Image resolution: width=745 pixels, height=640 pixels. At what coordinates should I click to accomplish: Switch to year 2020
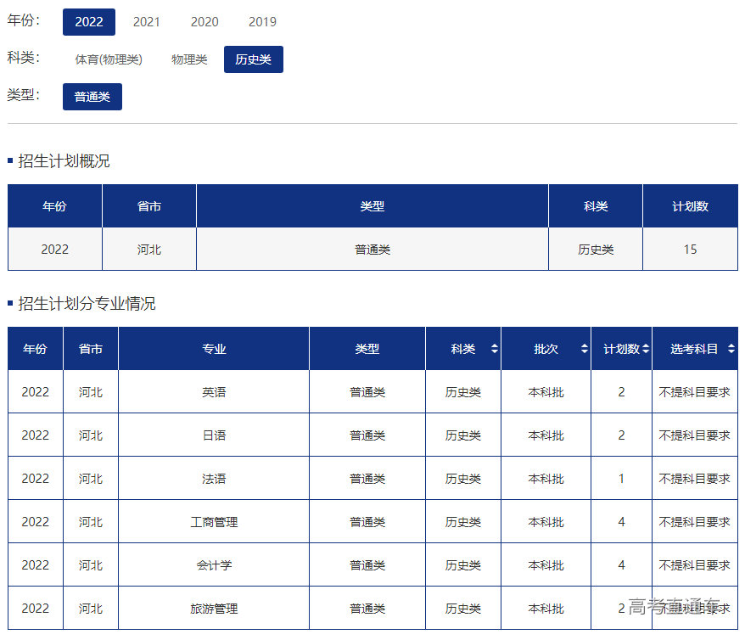click(204, 22)
